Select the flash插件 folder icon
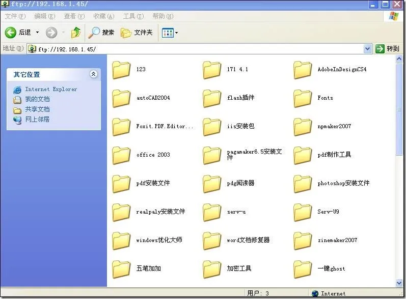 pos(212,98)
